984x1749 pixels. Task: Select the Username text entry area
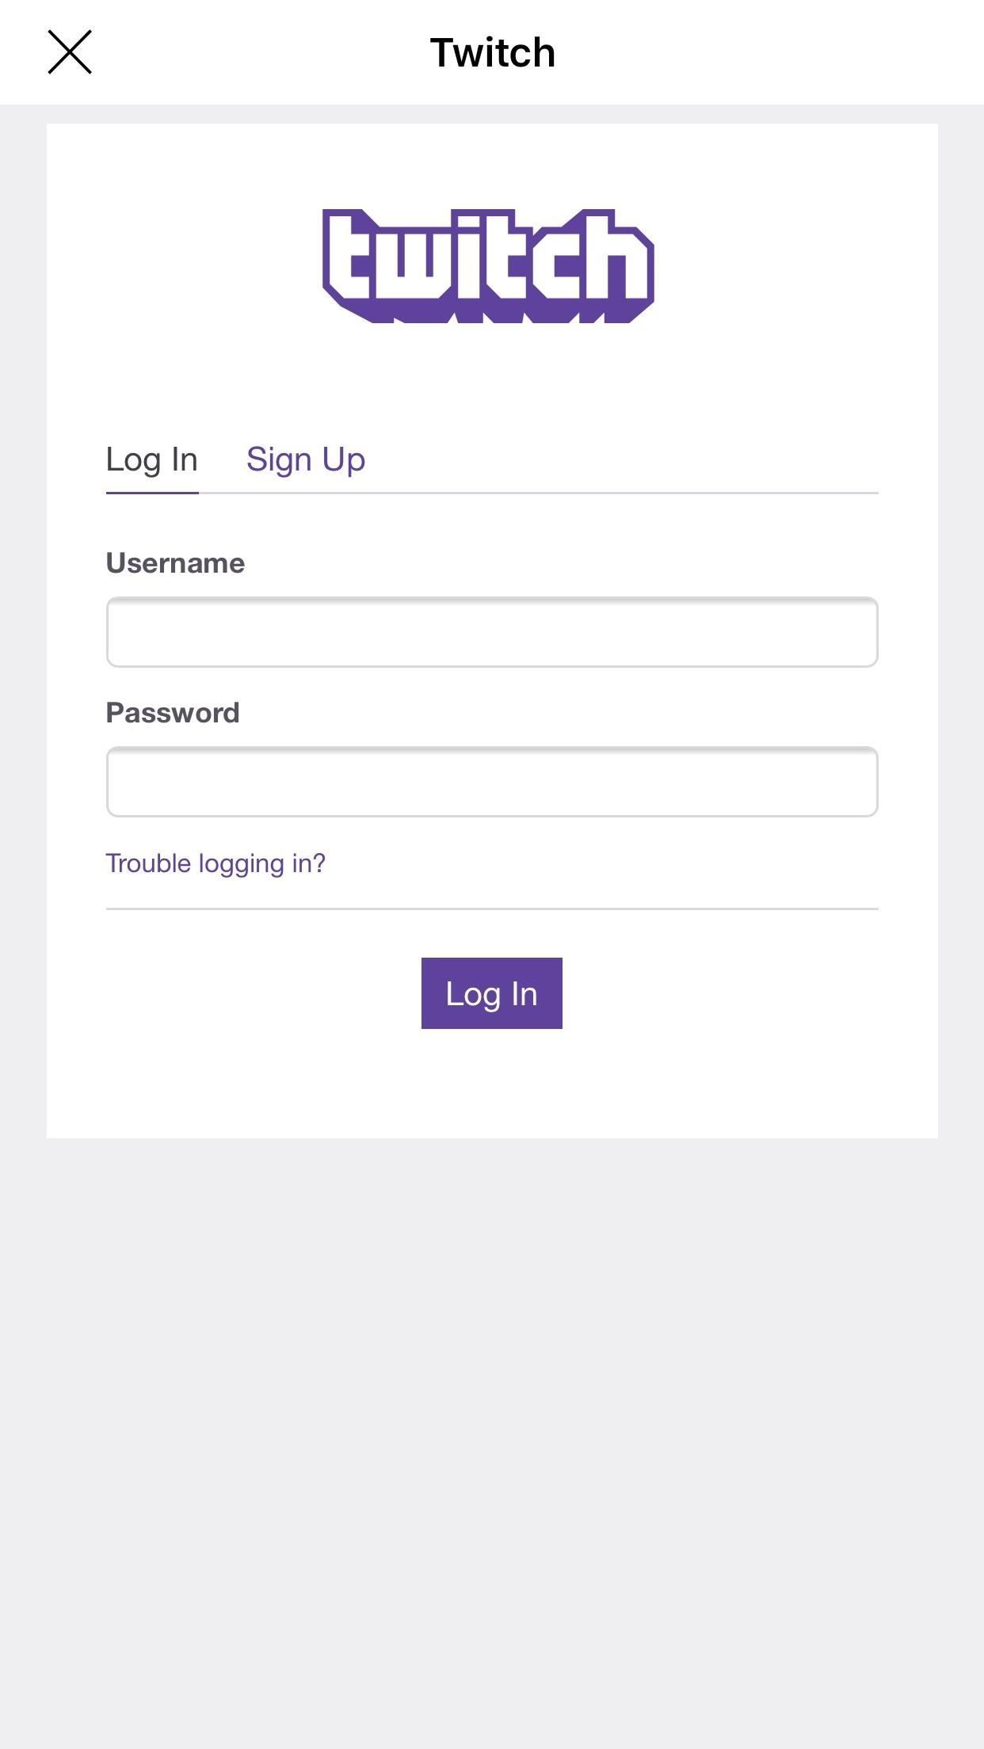tap(491, 632)
